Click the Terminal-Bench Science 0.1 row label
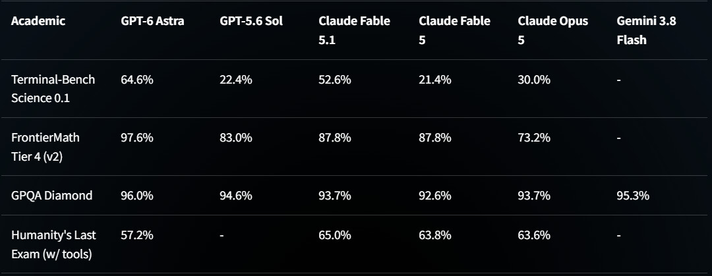This screenshot has height=276, width=712. pyautogui.click(x=53, y=88)
